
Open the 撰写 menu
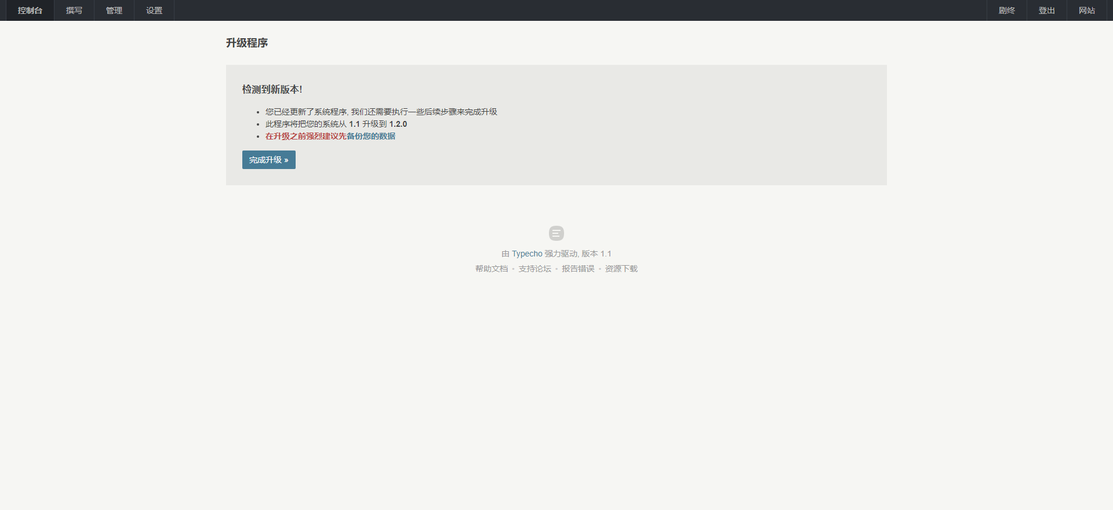point(74,10)
